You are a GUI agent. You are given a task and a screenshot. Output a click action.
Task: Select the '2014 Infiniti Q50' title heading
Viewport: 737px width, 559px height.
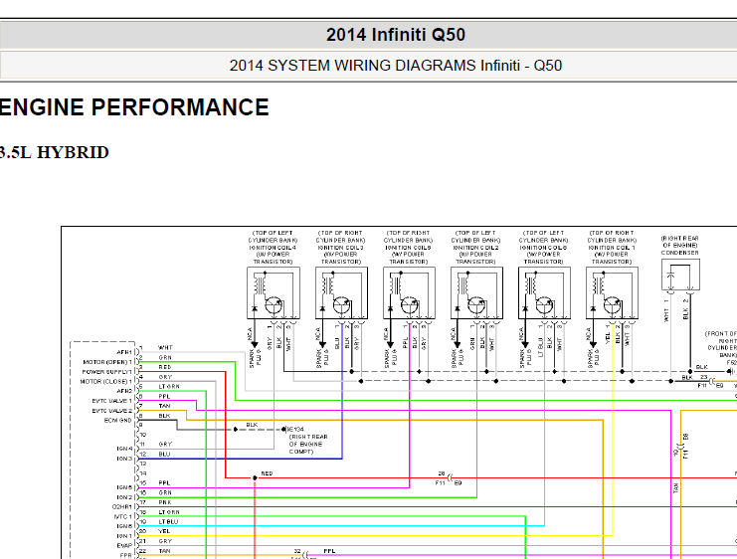pos(395,35)
